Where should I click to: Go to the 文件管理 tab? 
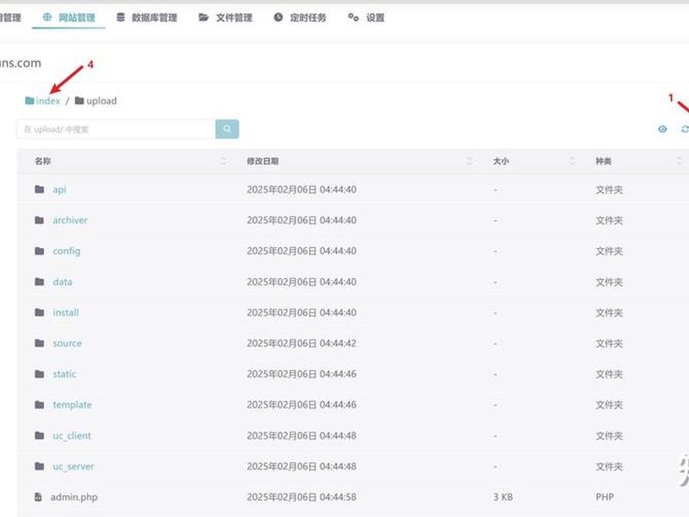point(226,17)
